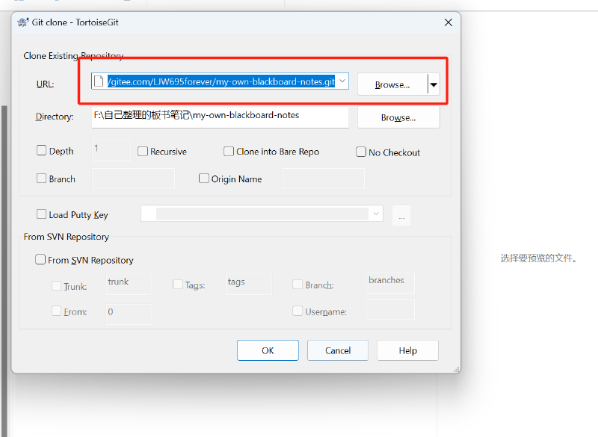598x437 pixels.
Task: Toggle the Tags checkbox
Action: (177, 284)
